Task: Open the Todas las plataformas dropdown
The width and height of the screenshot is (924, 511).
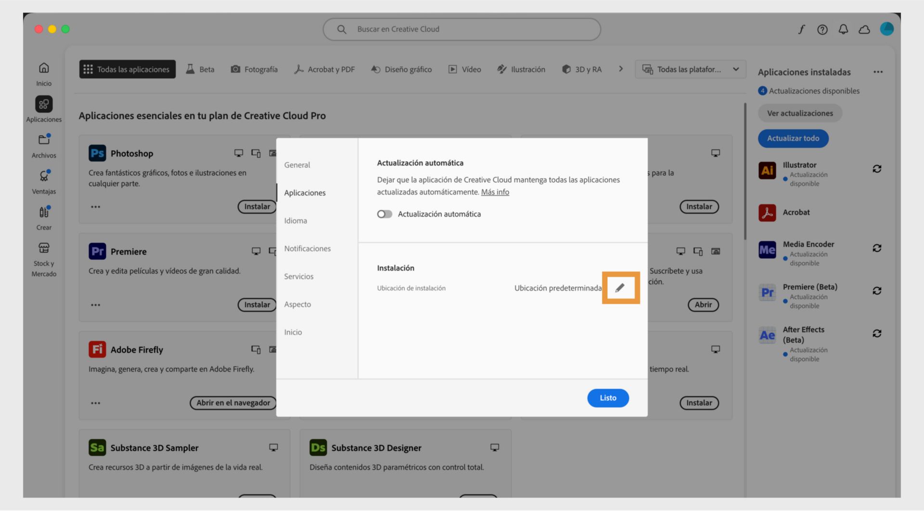Action: coord(691,69)
